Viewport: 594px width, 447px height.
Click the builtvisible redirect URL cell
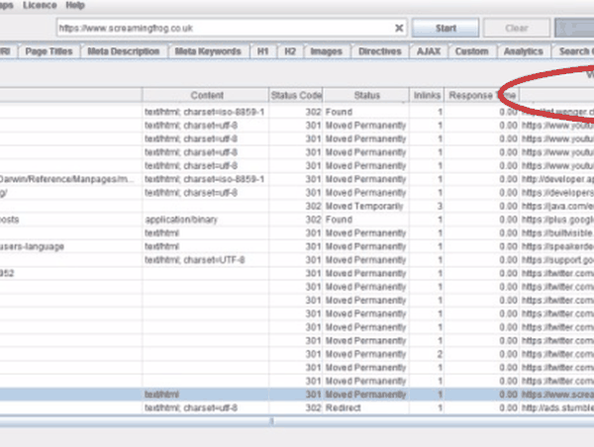(557, 233)
